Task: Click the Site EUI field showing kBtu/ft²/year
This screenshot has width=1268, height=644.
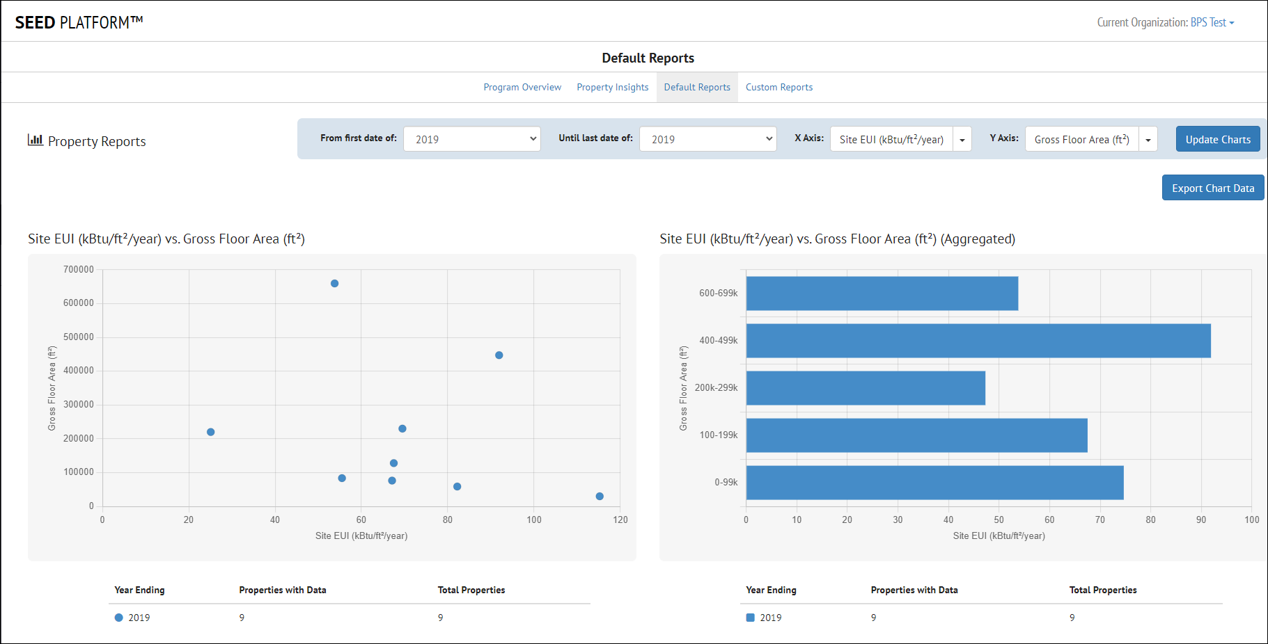Action: click(x=891, y=138)
